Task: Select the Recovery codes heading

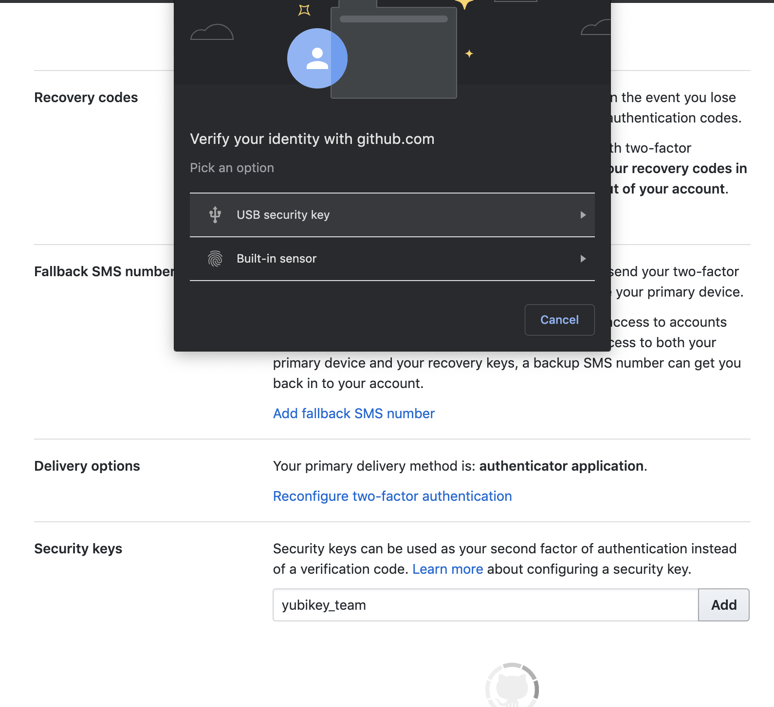Action: tap(86, 97)
